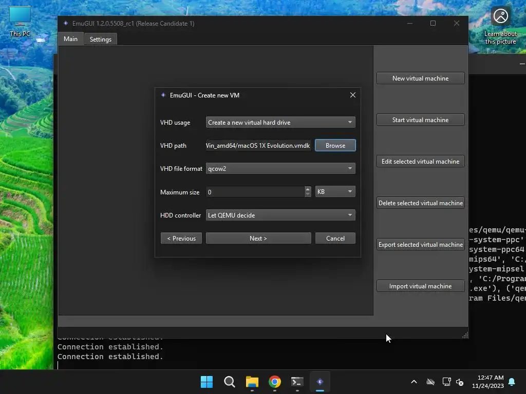Expand the VHD file format dropdown
The image size is (526, 394).
(280, 168)
